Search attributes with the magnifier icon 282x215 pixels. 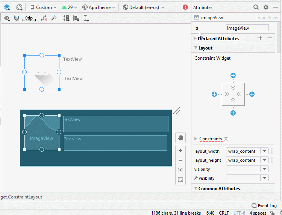tap(256, 7)
